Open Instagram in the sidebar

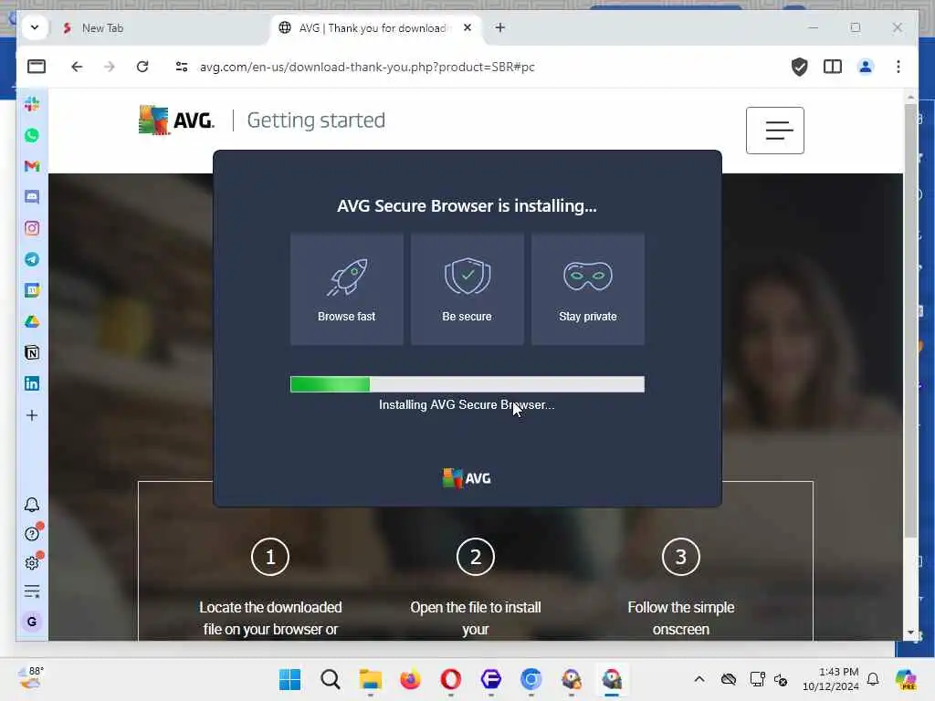point(32,228)
